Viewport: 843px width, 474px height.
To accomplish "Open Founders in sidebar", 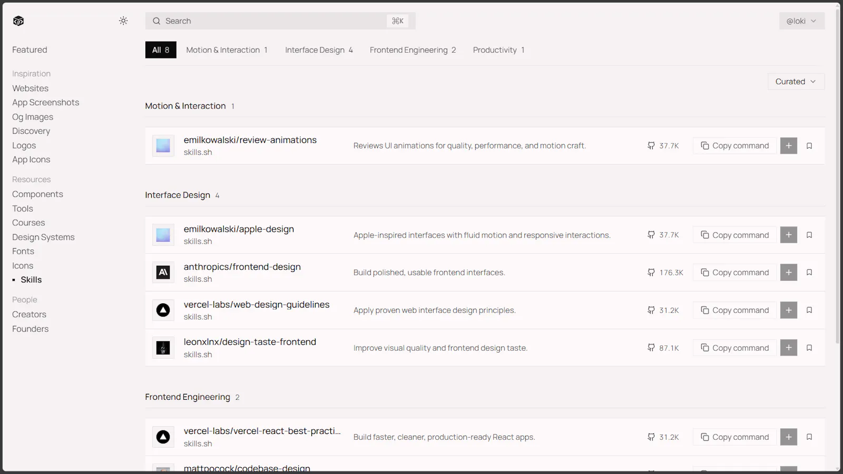I will [30, 329].
